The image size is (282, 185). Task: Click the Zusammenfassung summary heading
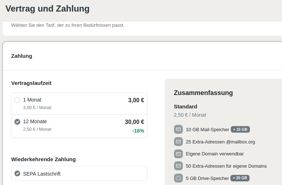pos(203,93)
